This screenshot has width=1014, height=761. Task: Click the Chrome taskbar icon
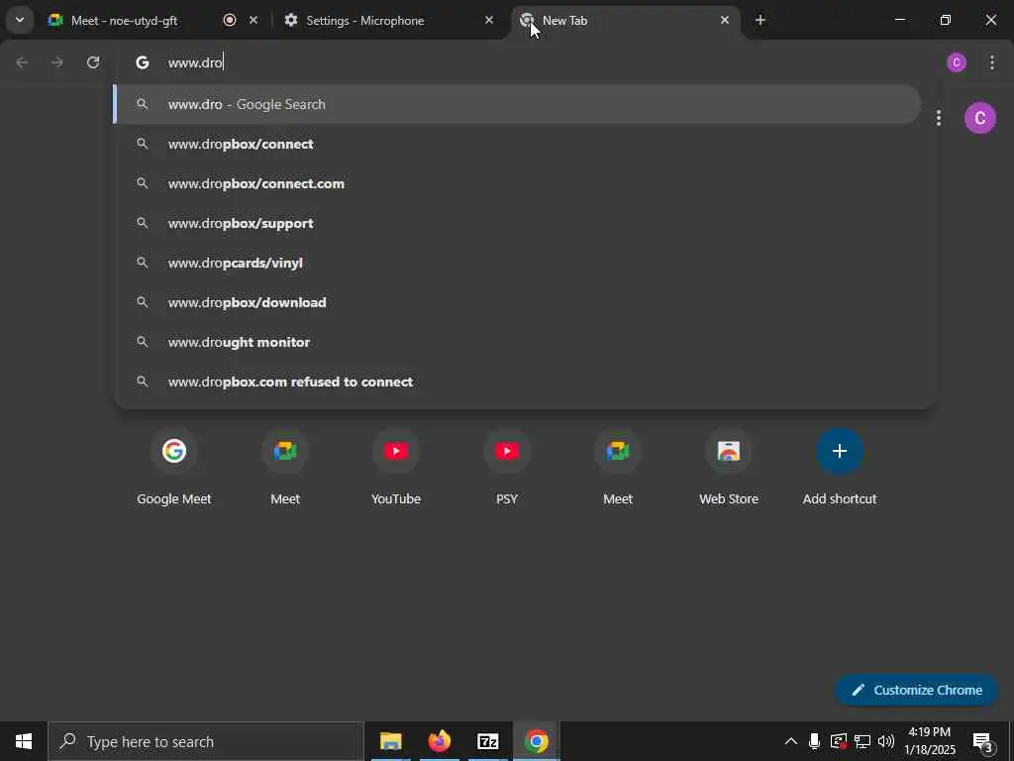pos(536,741)
